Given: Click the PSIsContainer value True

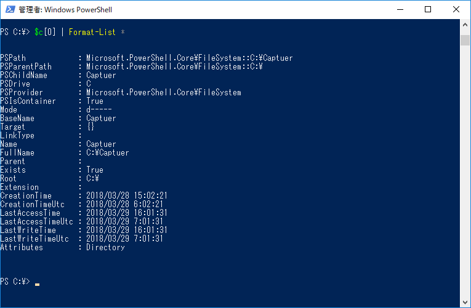Looking at the screenshot, I should 95,101.
